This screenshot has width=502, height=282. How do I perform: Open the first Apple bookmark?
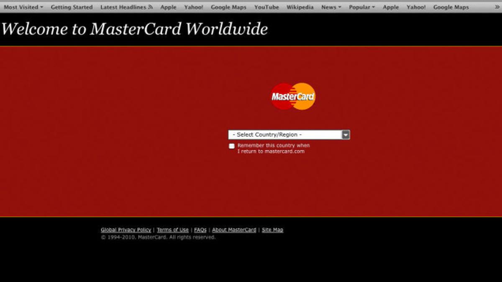pos(168,7)
